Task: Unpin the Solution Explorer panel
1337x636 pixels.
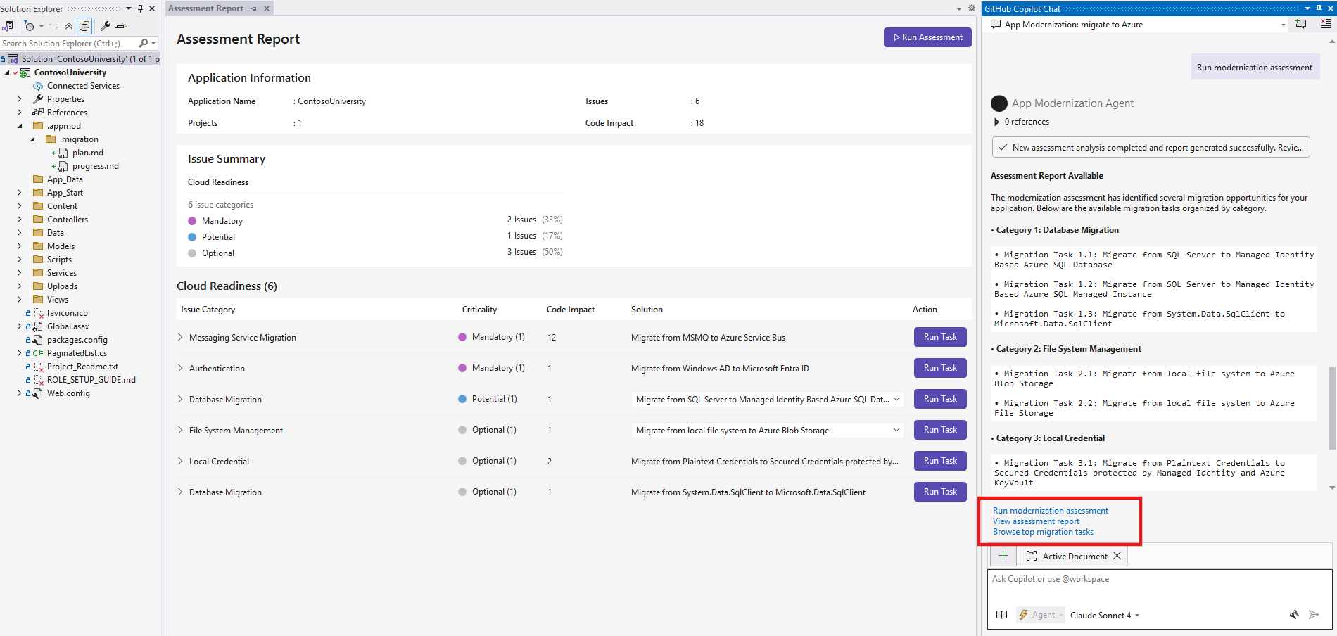Action: pyautogui.click(x=139, y=8)
